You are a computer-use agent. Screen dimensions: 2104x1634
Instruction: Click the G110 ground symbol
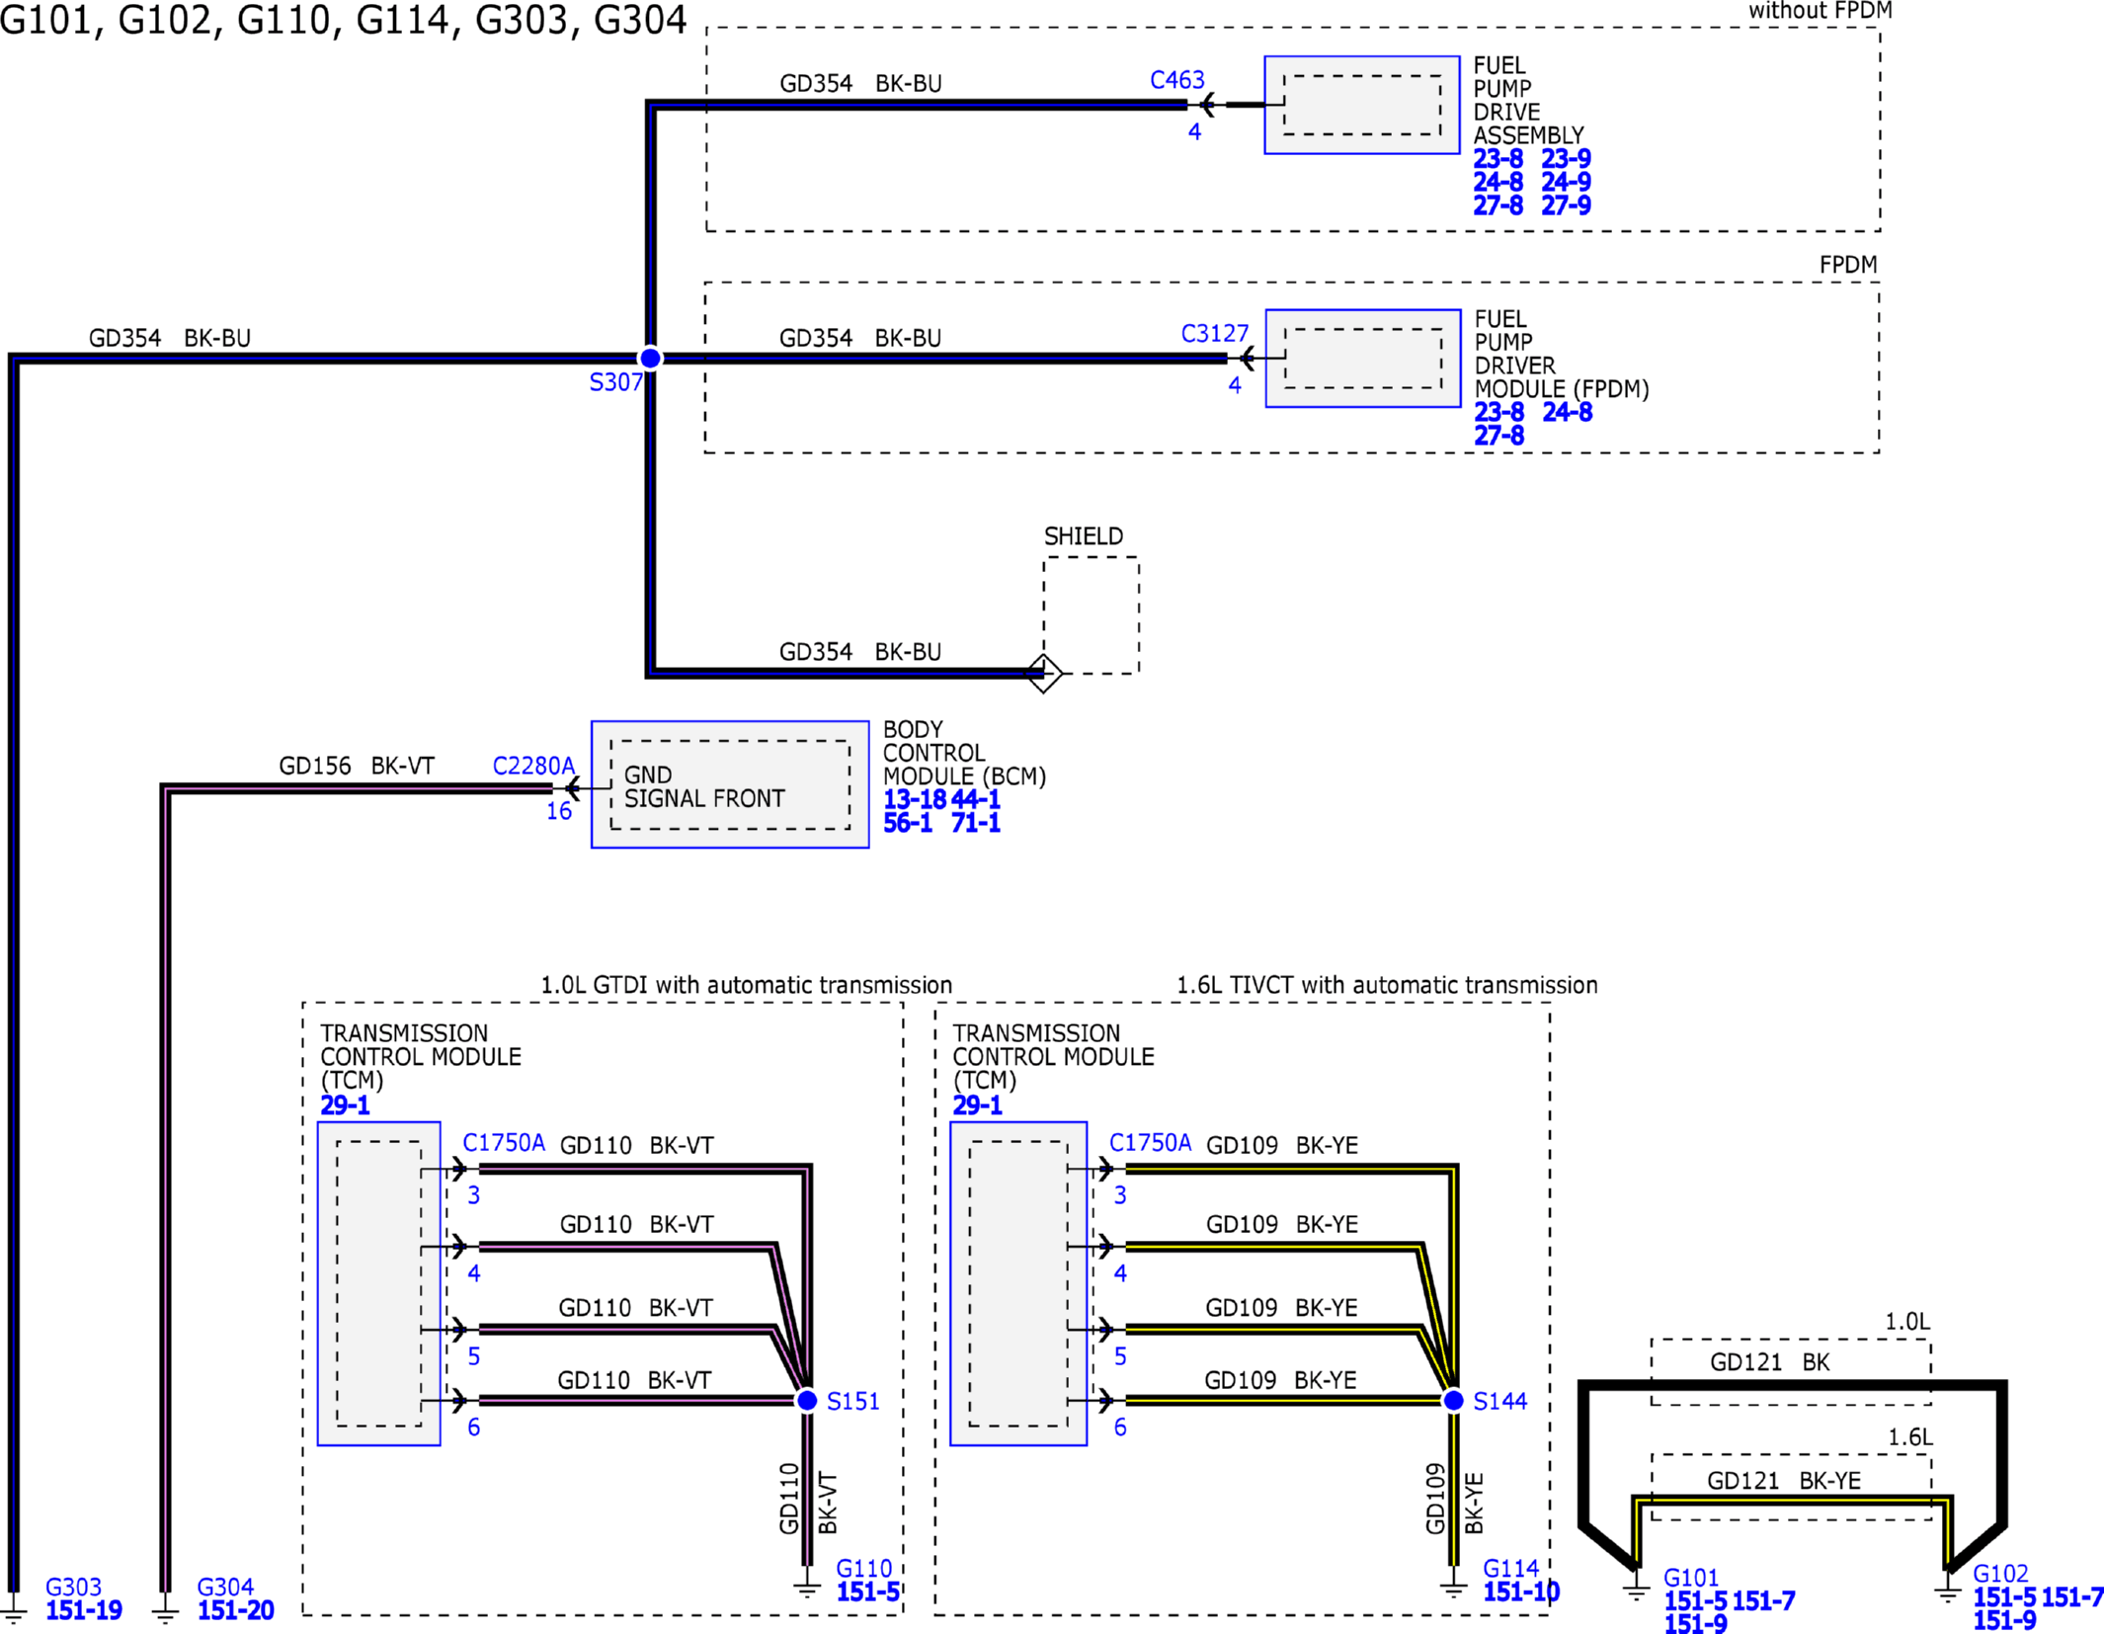coord(807,1589)
